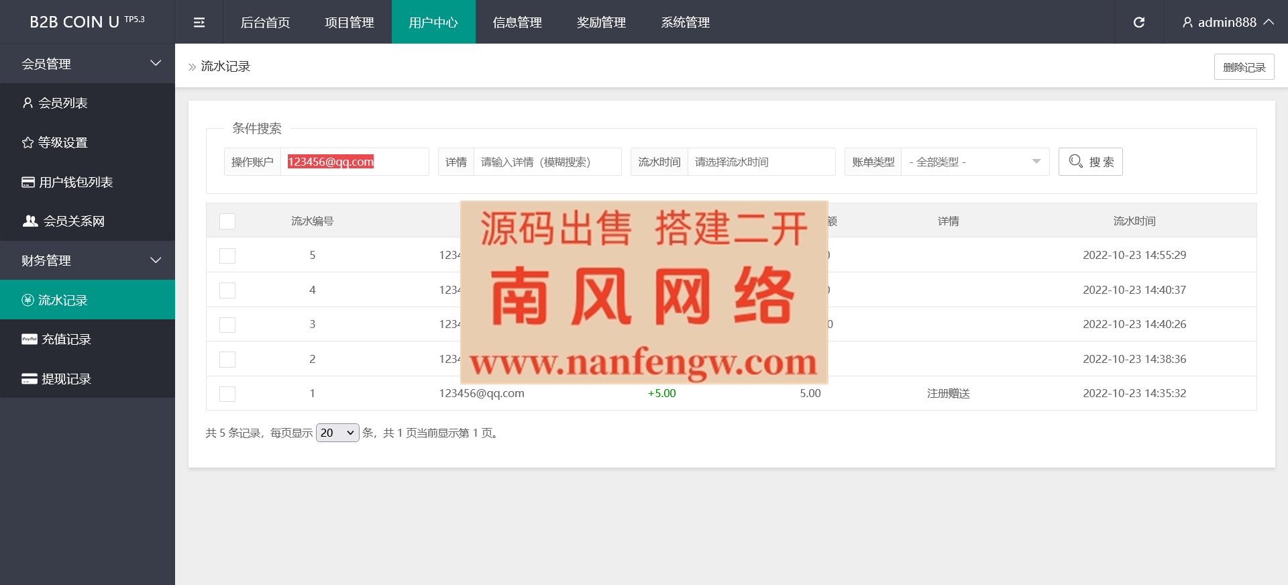1288x585 pixels.
Task: Click the 搜索 search button
Action: click(x=1090, y=162)
